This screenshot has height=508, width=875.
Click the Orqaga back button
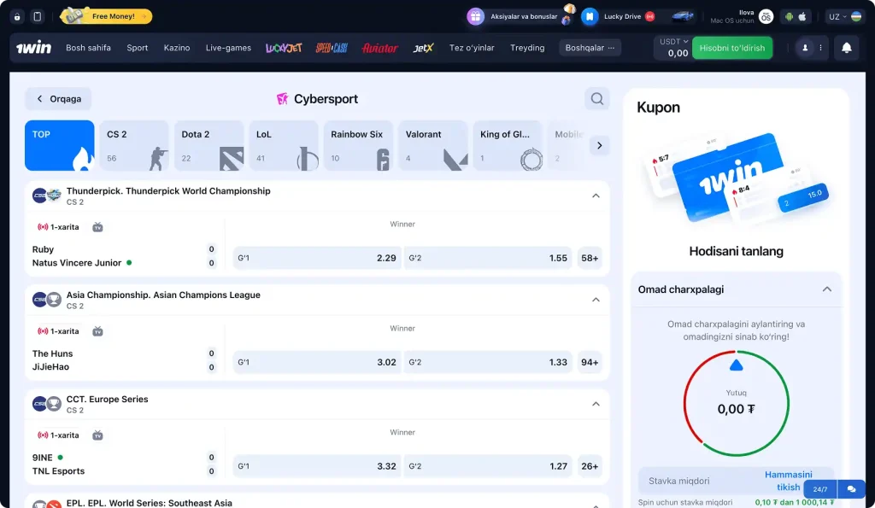pyautogui.click(x=58, y=99)
